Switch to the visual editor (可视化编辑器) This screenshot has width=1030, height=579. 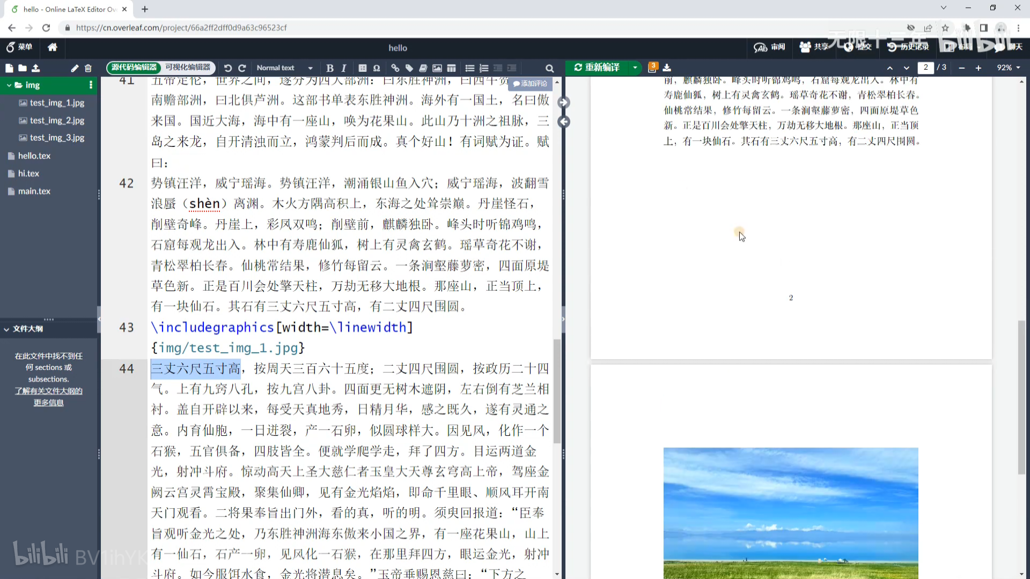[188, 68]
